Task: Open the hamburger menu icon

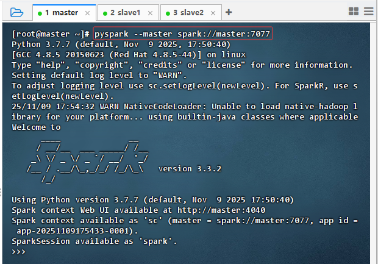Action: [369, 11]
